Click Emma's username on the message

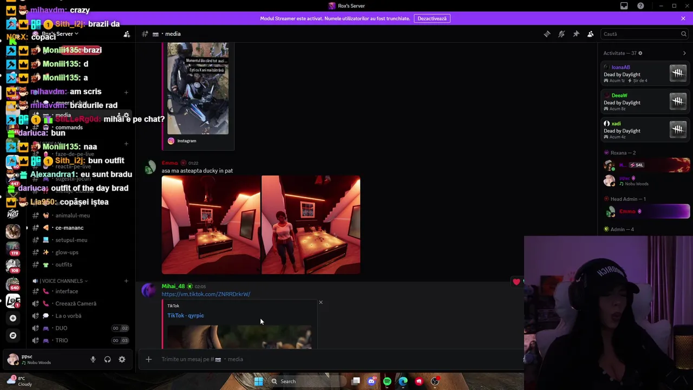pos(169,163)
